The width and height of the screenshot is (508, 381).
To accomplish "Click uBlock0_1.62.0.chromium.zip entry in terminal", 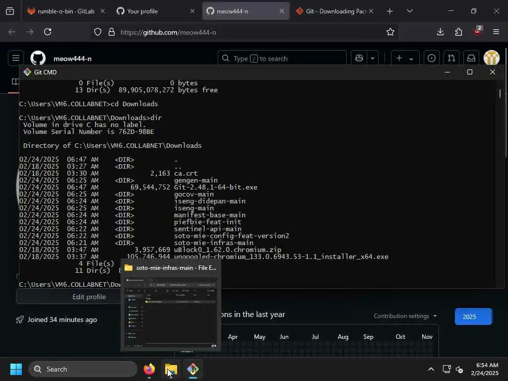I will [x=227, y=250].
